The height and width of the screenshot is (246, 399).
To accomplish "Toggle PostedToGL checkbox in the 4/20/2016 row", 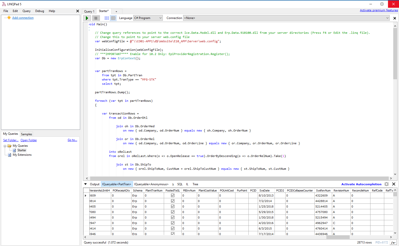I will pyautogui.click(x=173, y=223).
